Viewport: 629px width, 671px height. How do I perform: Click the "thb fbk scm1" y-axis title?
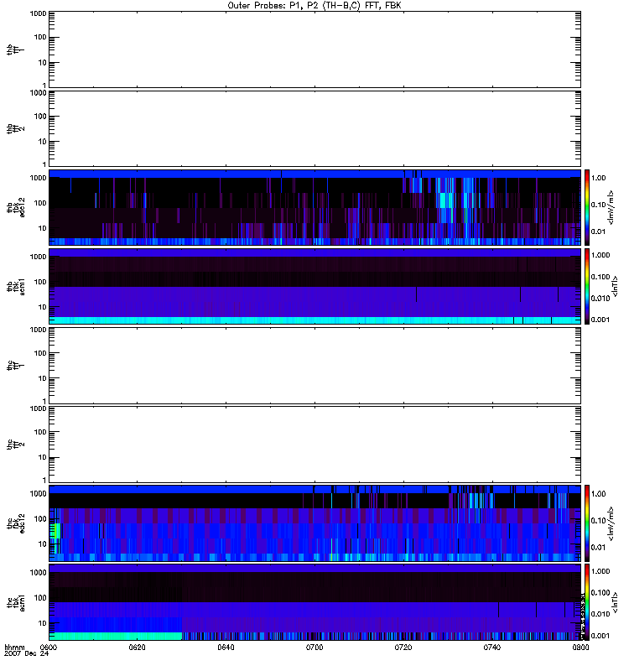coord(16,286)
